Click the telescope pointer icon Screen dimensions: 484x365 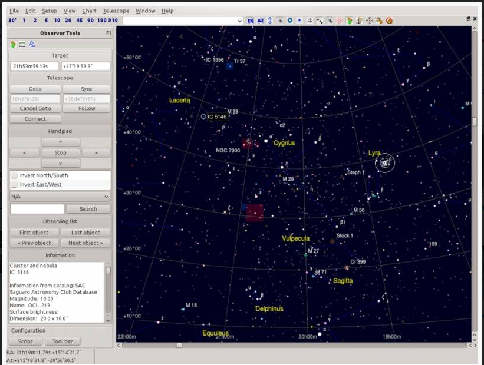[x=330, y=21]
